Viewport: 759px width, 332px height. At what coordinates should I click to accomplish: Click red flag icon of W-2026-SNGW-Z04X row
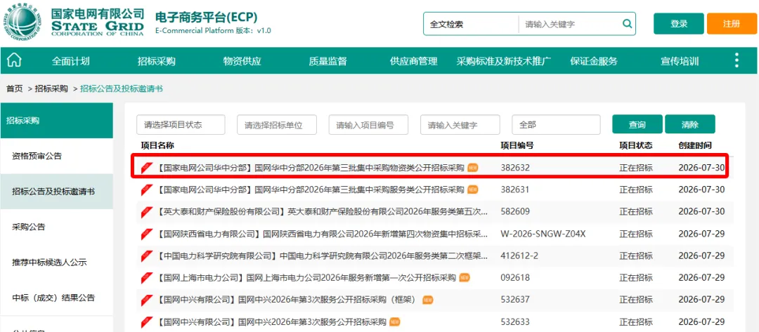(x=147, y=234)
